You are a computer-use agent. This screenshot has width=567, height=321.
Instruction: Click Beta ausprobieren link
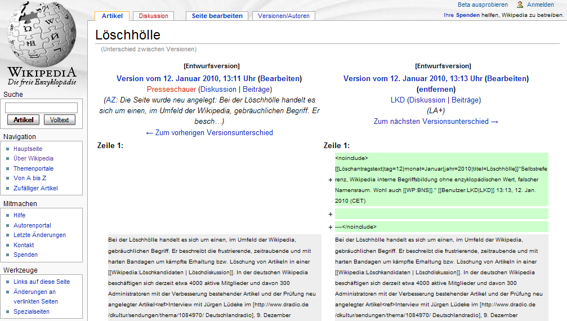(x=483, y=5)
